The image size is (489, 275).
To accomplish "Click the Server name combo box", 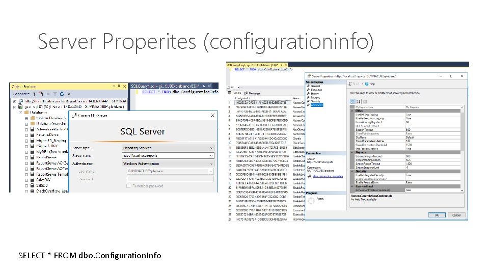I will (168, 156).
